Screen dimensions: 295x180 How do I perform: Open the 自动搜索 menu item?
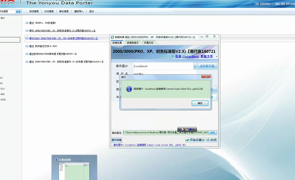[34, 11]
